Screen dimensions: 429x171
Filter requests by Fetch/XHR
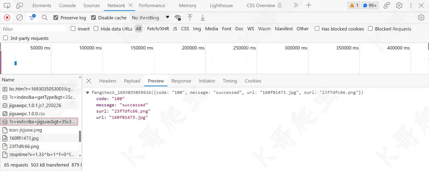tap(158, 29)
